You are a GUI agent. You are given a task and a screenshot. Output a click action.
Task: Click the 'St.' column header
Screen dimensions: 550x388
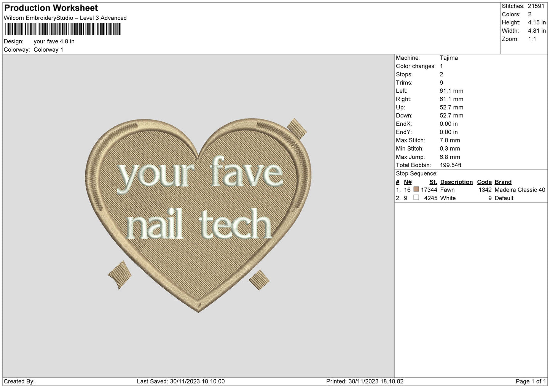[x=433, y=182]
